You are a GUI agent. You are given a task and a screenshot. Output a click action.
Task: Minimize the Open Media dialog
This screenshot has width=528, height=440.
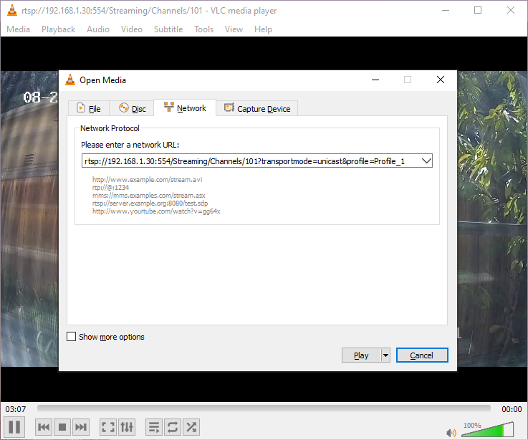[375, 80]
